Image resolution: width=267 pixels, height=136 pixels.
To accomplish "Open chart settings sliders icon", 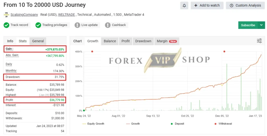I will point(259,41).
